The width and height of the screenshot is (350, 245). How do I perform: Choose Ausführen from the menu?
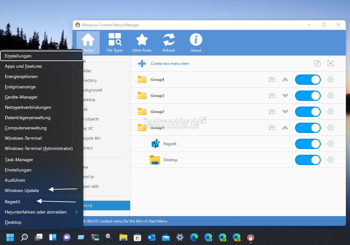41,180
